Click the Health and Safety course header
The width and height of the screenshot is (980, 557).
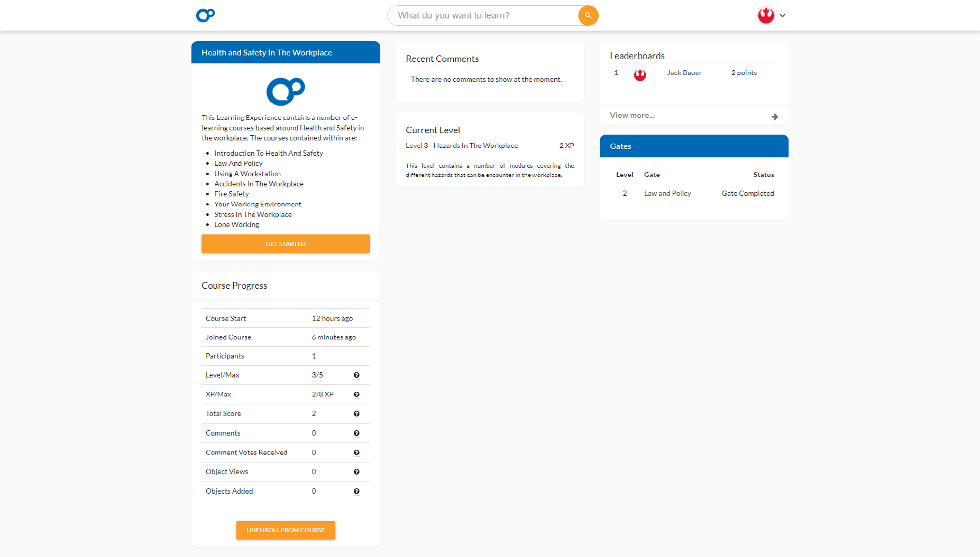pos(286,52)
